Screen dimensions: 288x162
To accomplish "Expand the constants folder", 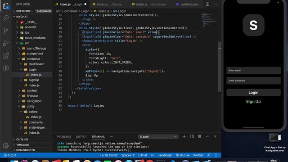I will (x=32, y=122).
